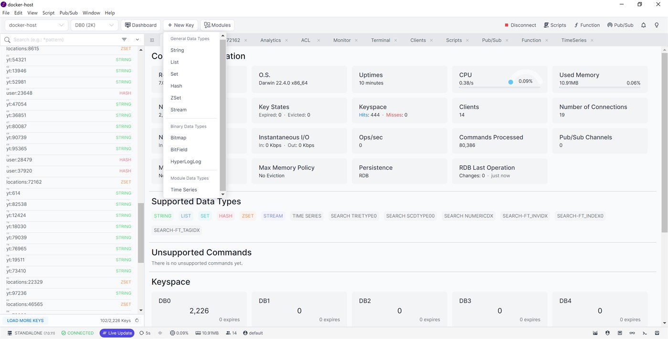The height and width of the screenshot is (339, 668).
Task: Choose Time Series in New Key menu
Action: coord(184,190)
